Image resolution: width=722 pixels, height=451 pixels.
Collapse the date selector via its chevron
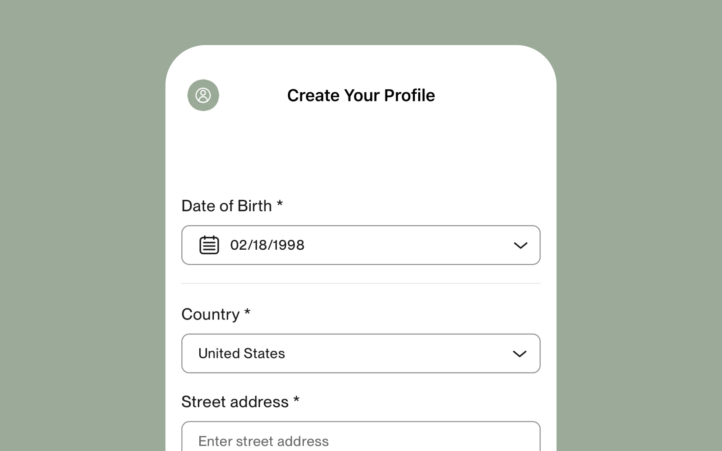click(x=521, y=246)
